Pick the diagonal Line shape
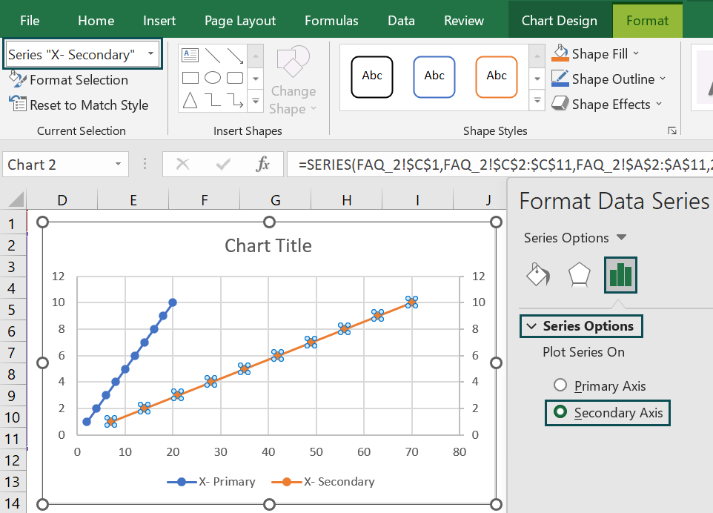This screenshot has width=713, height=513. 213,55
